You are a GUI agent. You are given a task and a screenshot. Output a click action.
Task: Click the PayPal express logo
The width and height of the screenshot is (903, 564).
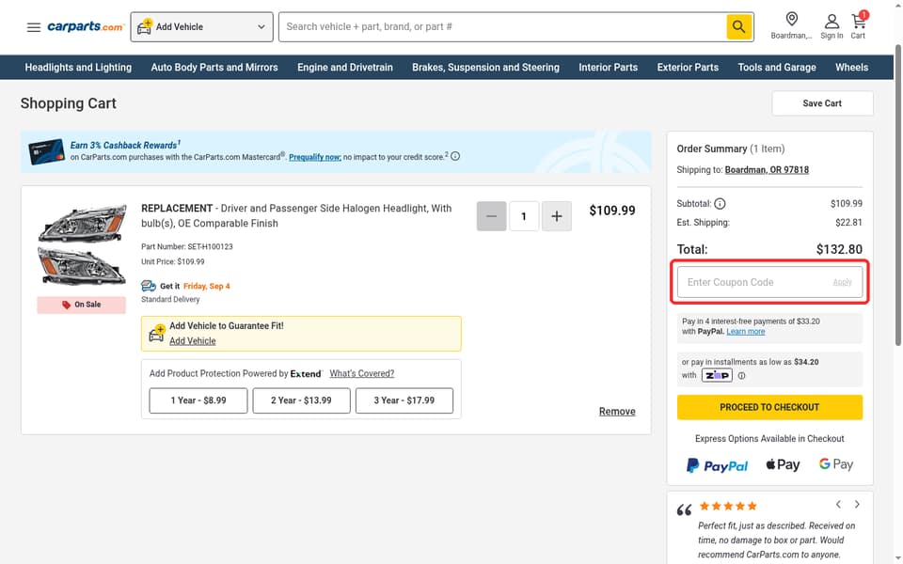(x=717, y=465)
